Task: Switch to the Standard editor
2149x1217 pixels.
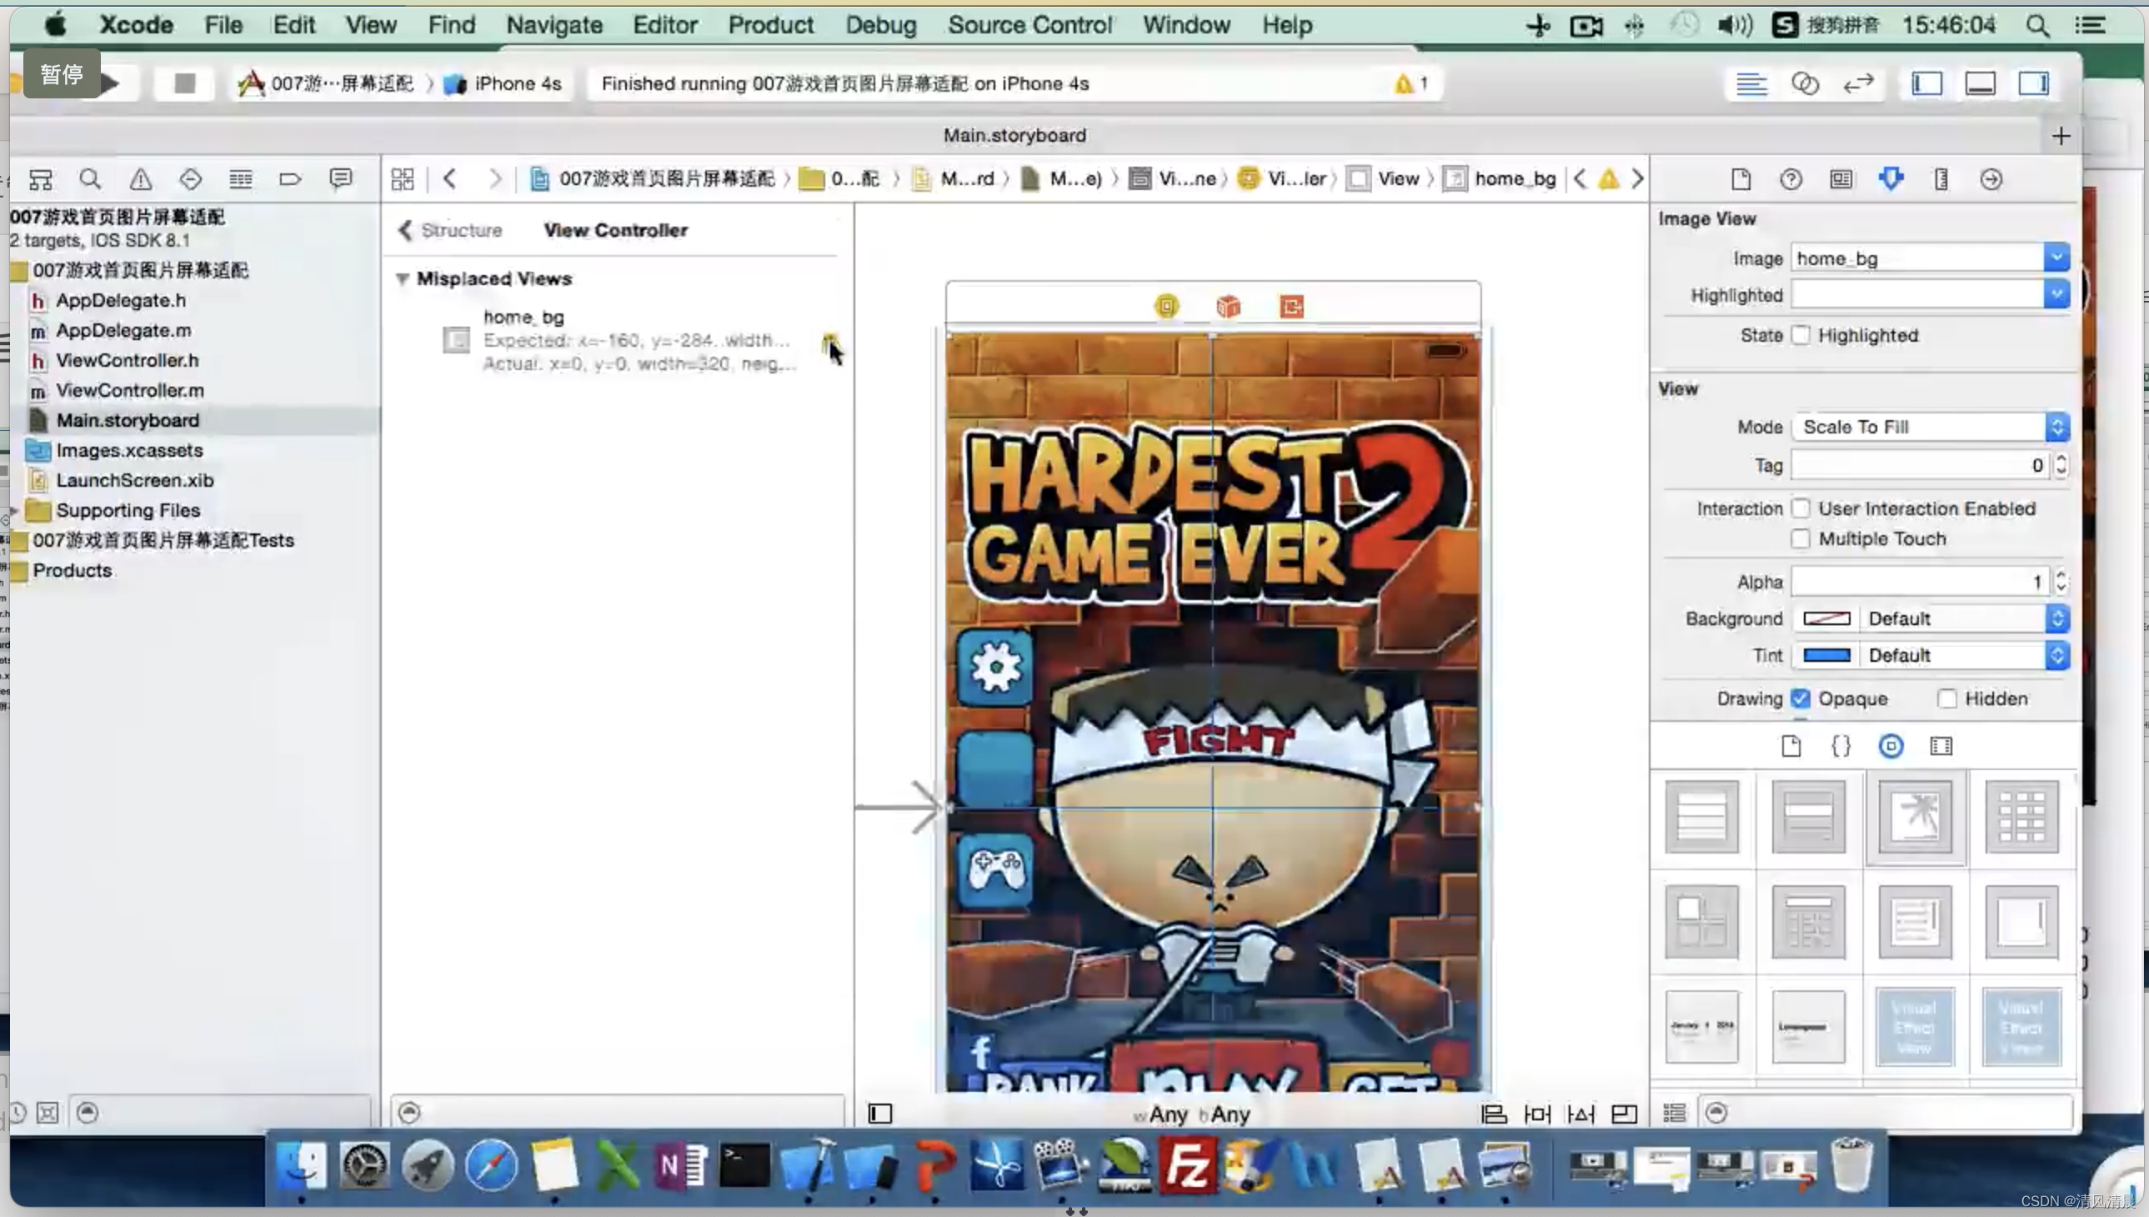Action: click(1751, 83)
